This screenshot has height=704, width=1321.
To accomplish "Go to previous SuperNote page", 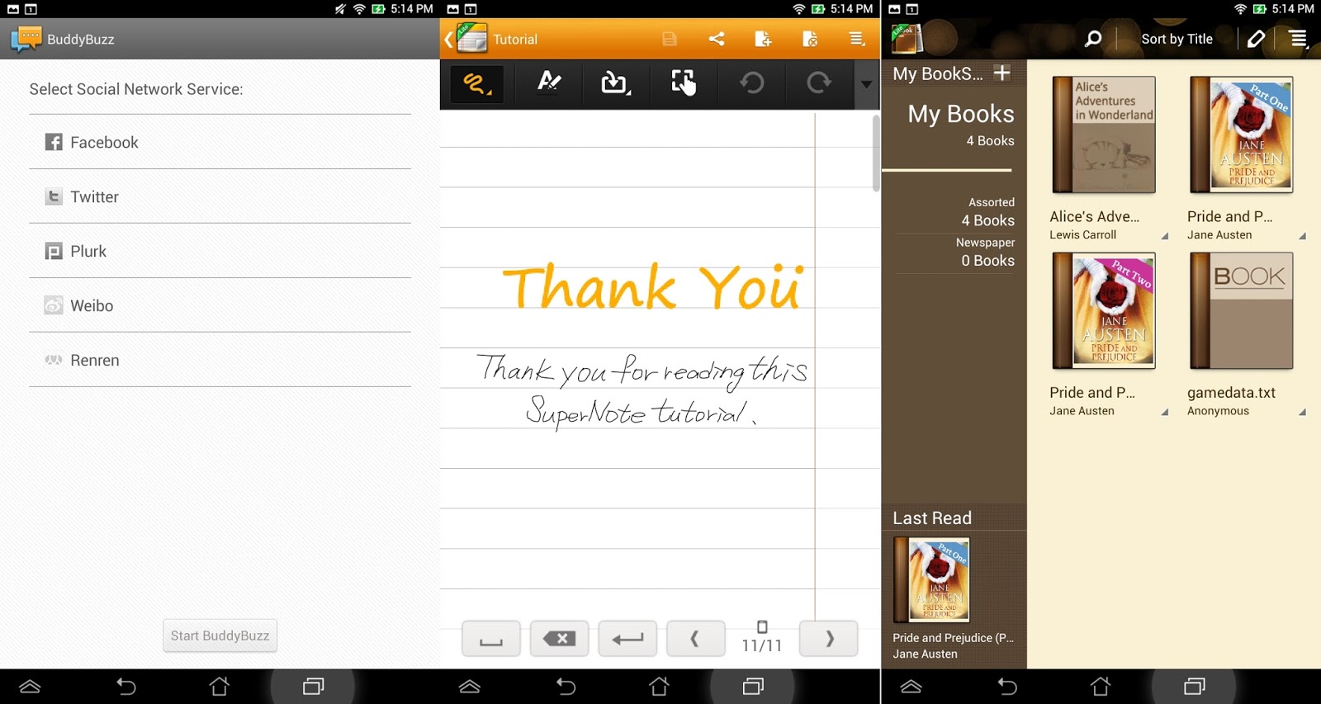I will click(x=696, y=639).
